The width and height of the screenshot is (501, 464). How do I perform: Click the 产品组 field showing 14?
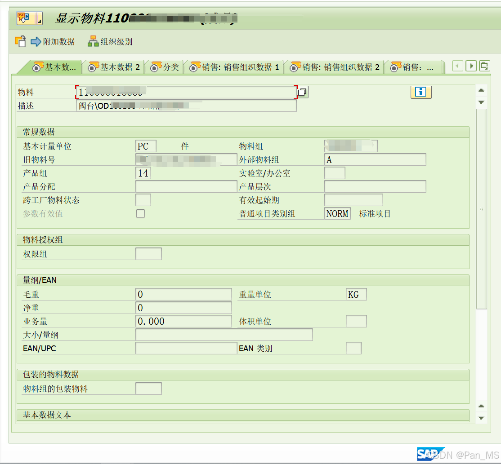click(143, 173)
